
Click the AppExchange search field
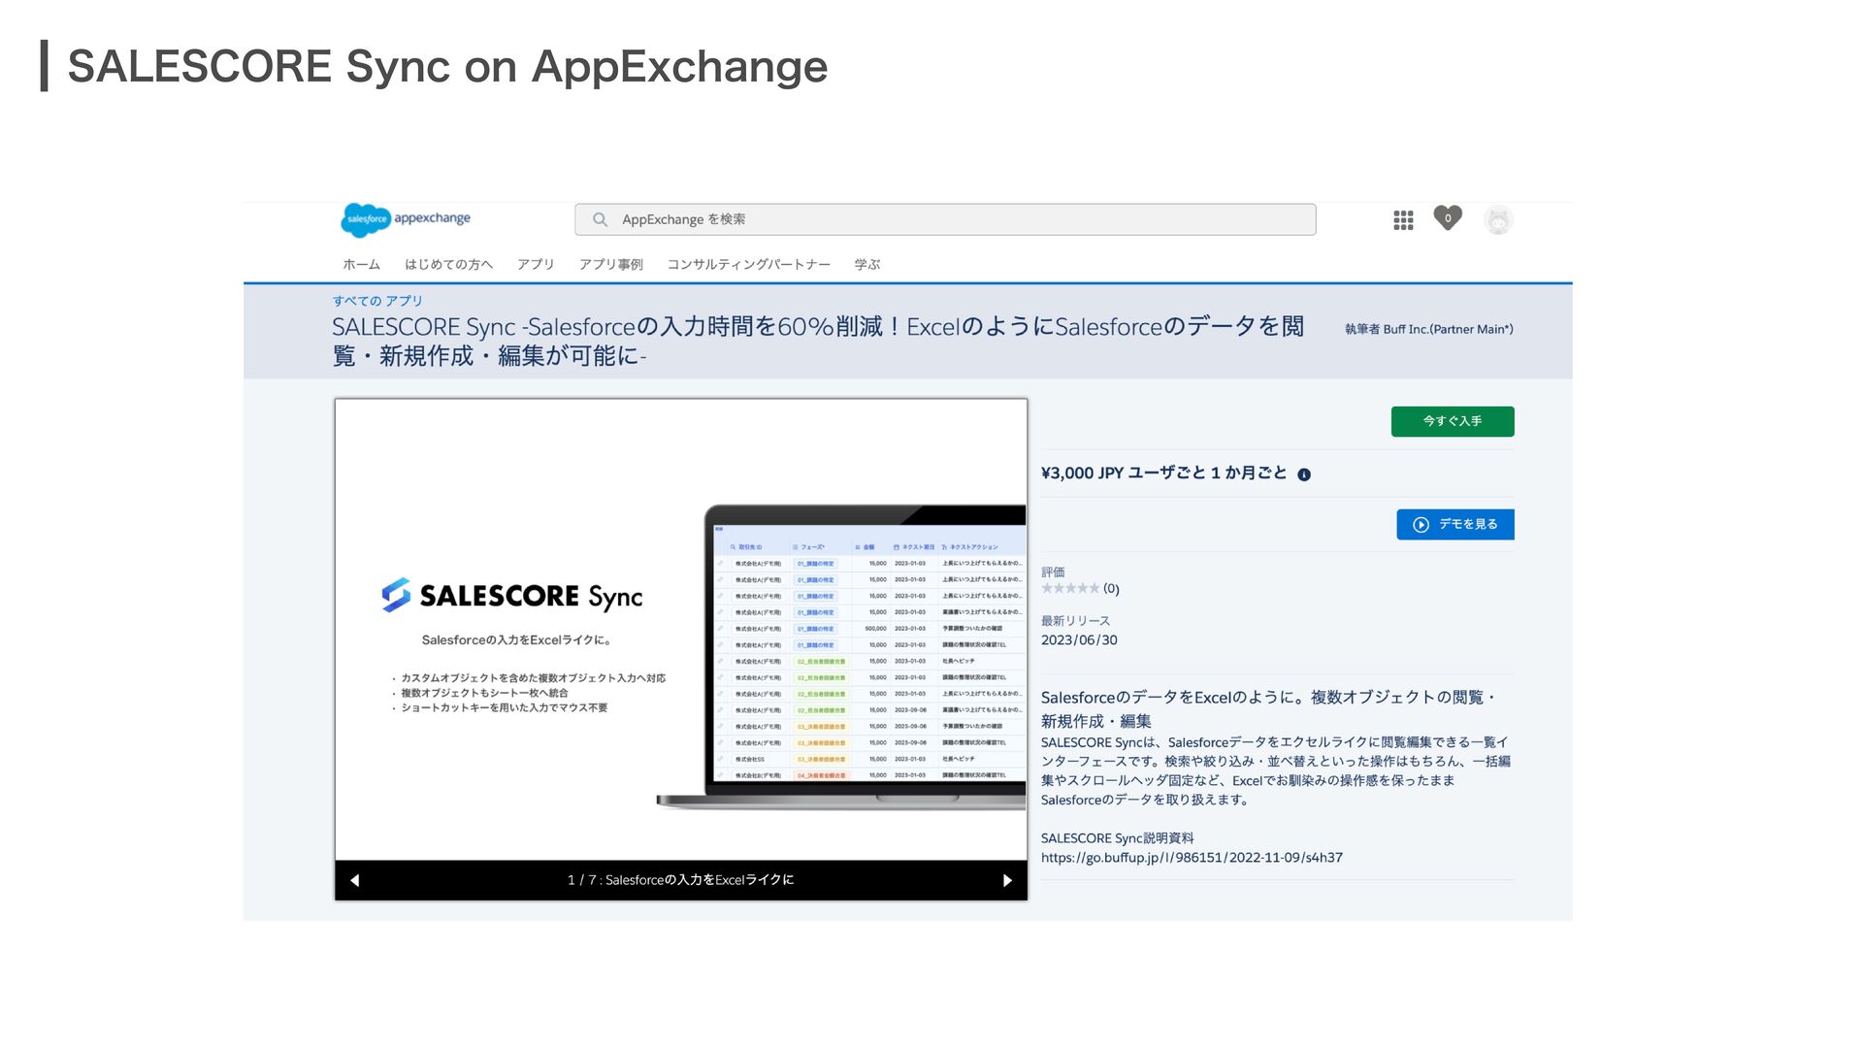point(945,219)
